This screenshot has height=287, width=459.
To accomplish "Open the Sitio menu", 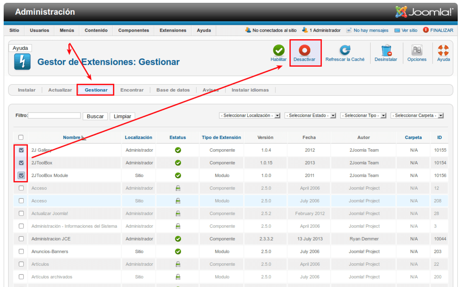I will click(14, 30).
